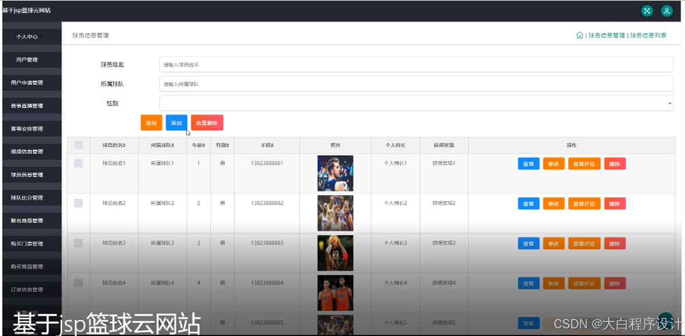Open 联名商品管理 sidebar item

[32, 220]
